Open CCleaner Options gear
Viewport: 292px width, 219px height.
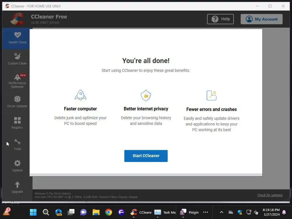17,166
